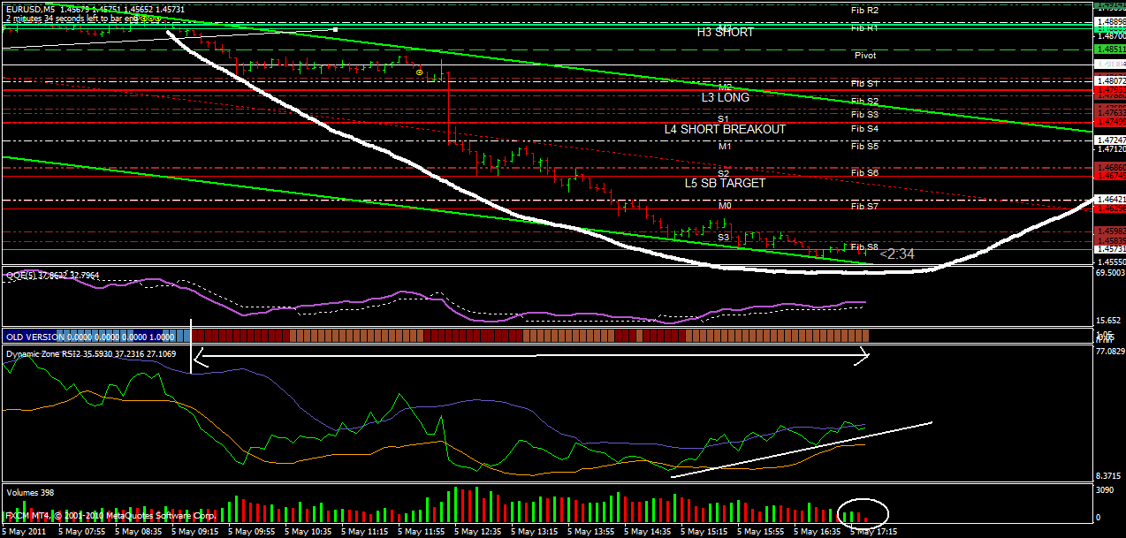This screenshot has height=538, width=1126.
Task: Click the 69.5003 QQE scale value
Action: coord(1110,273)
